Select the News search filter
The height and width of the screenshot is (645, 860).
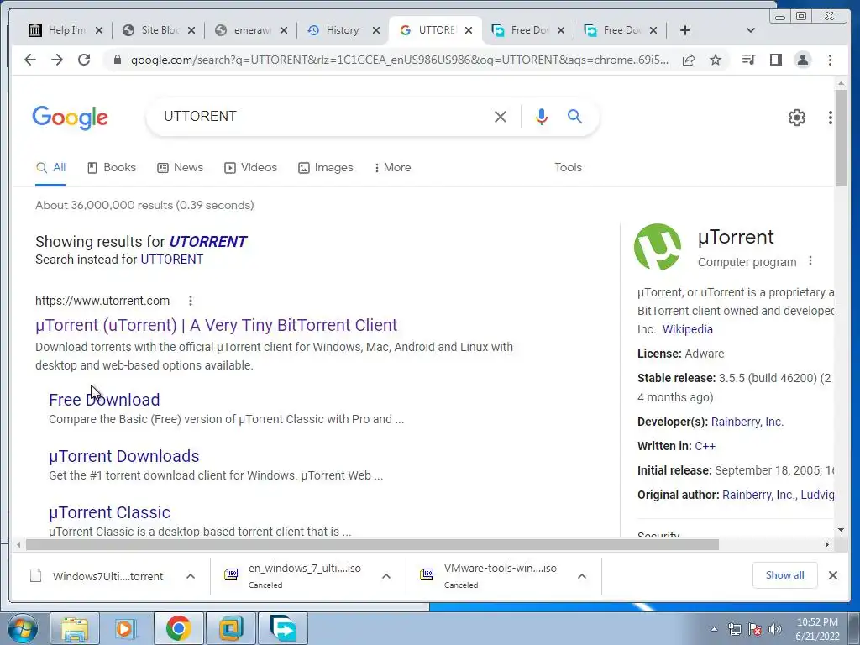(180, 167)
